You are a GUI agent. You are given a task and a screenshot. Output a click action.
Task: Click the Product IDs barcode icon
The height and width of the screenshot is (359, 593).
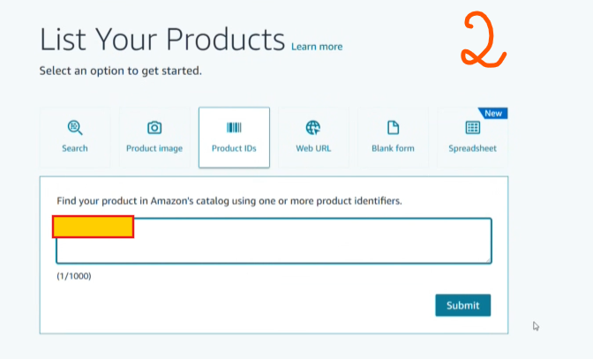point(234,128)
